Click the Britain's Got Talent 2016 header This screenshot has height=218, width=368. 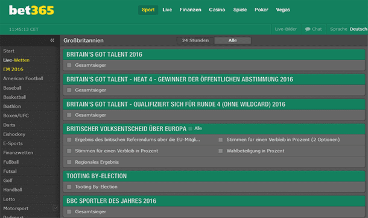[x=214, y=54]
